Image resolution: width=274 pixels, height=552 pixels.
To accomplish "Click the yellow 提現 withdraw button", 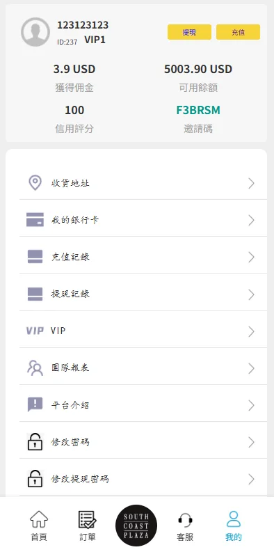I will 189,32.
